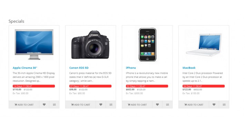Click the Apple Cinema monitor image

tap(34, 44)
